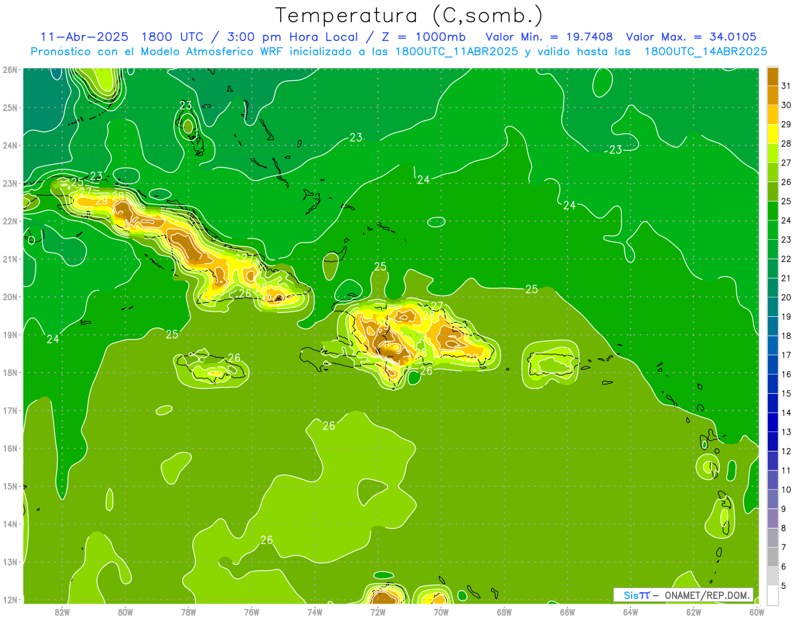The image size is (804, 621).
Task: Click the '68W' longitude axis label
Action: (504, 612)
